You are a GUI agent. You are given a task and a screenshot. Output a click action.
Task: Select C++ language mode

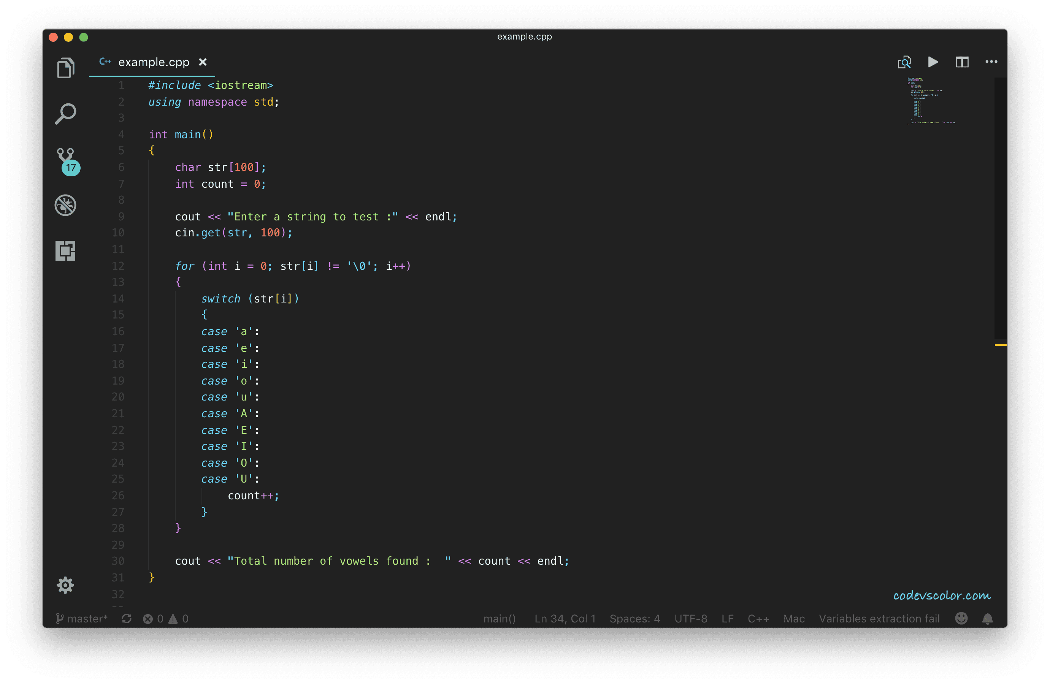[x=758, y=618]
